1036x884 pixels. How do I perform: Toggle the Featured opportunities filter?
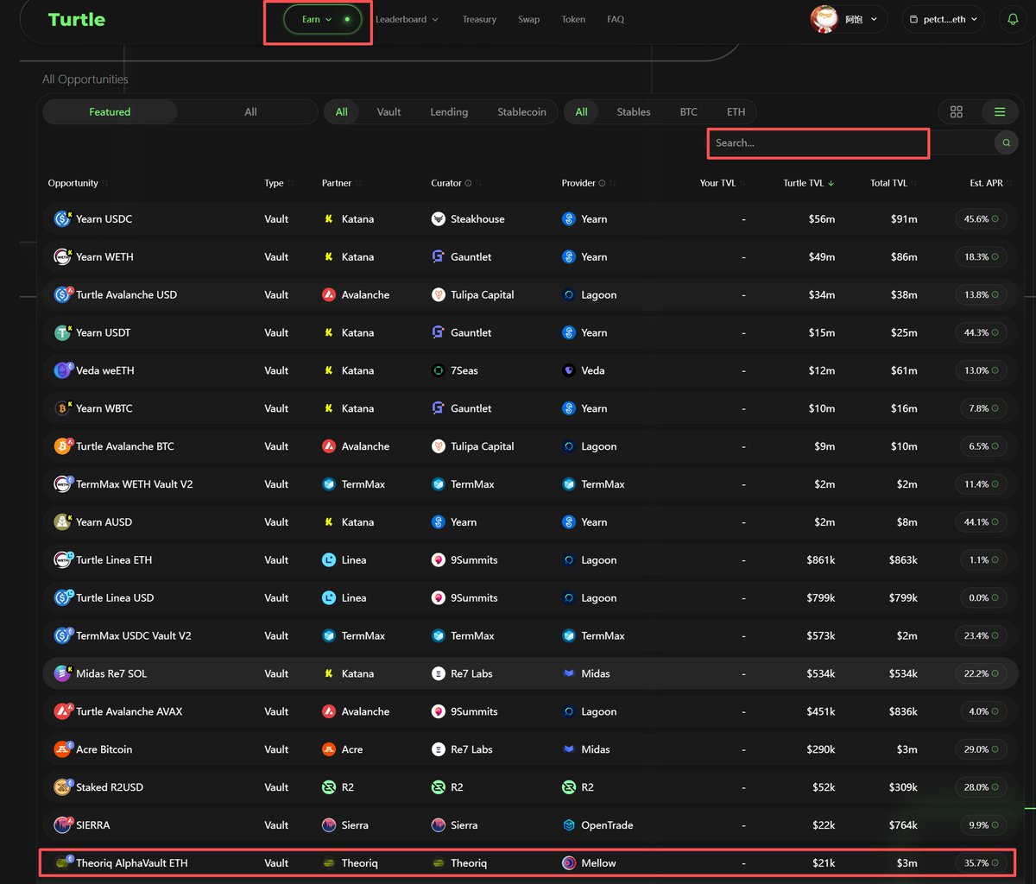tap(110, 112)
